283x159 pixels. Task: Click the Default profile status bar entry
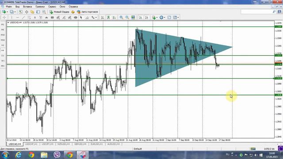tap(138, 149)
